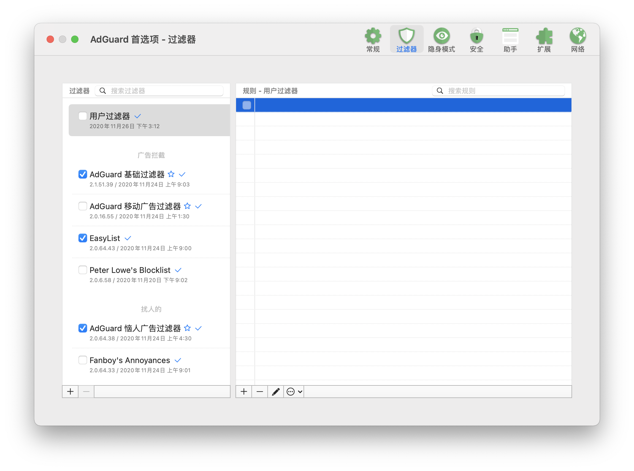The width and height of the screenshot is (634, 471).
Task: Click the checkmark icon beside Peter Lowe's Blocklist
Action: coord(178,270)
